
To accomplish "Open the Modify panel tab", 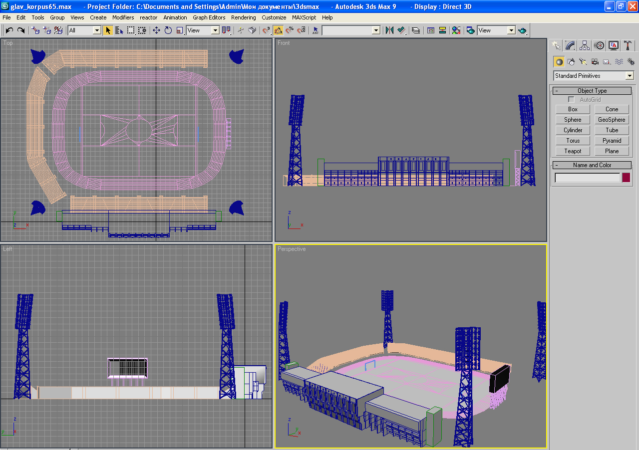I will click(570, 46).
